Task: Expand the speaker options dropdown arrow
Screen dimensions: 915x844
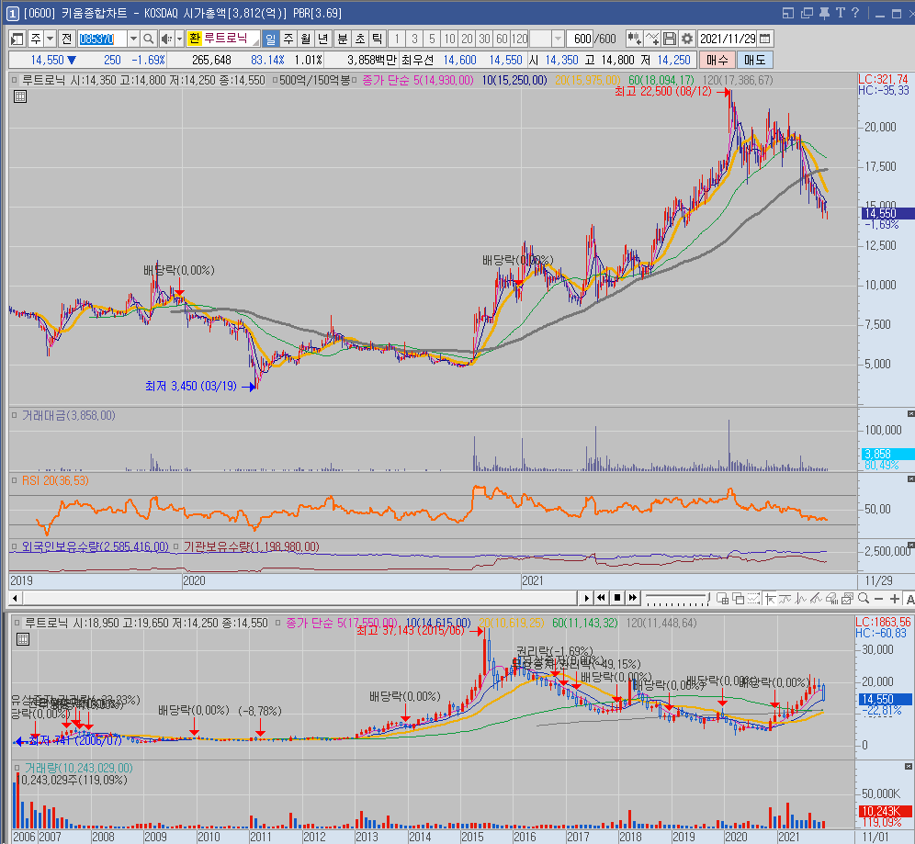Action: [179, 39]
